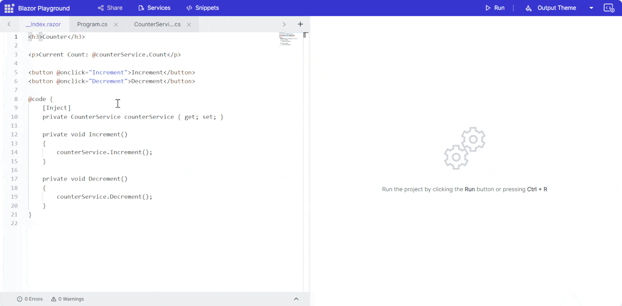The height and width of the screenshot is (306, 622).
Task: Close the Program.cs tab
Action: (116, 24)
